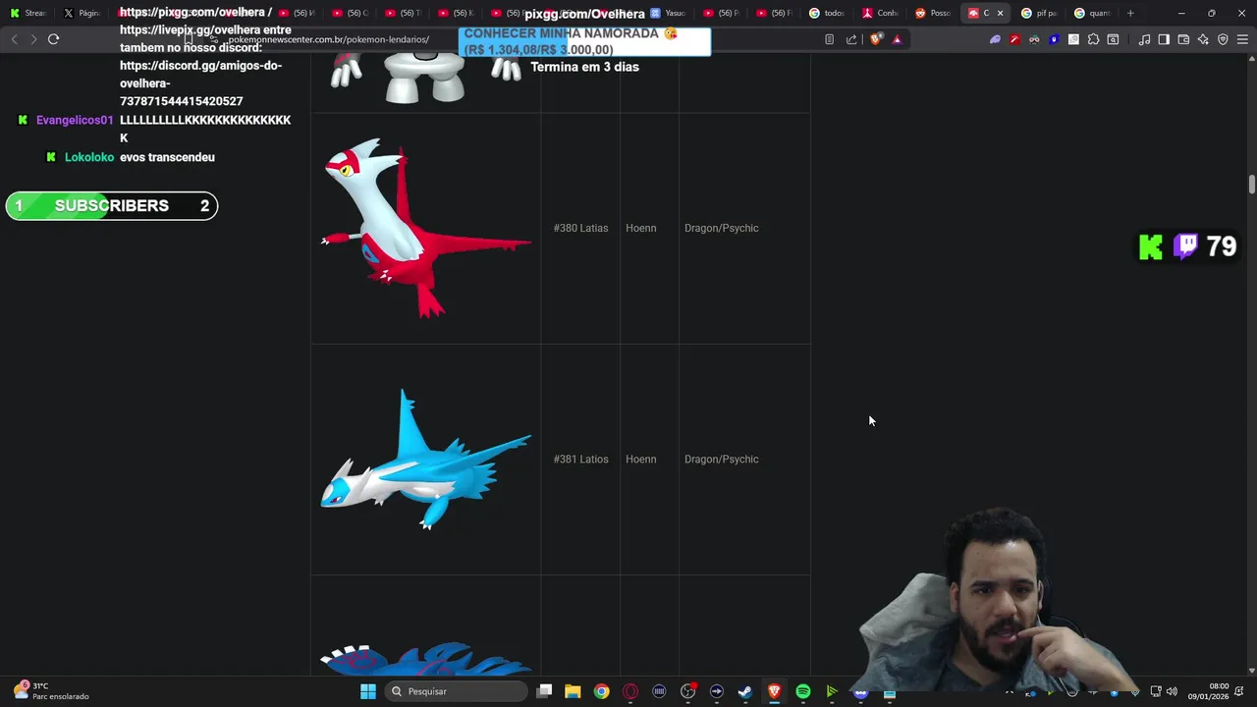
Task: Open Brave VPN shield icon
Action: pyautogui.click(x=1223, y=39)
